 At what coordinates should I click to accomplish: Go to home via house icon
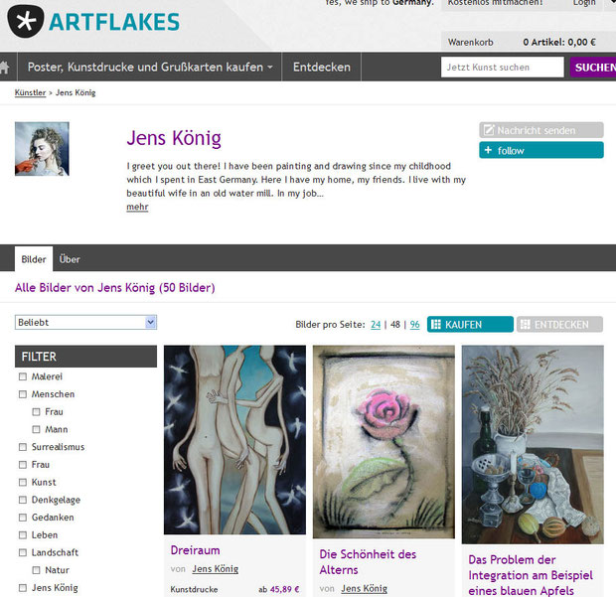click(x=4, y=68)
